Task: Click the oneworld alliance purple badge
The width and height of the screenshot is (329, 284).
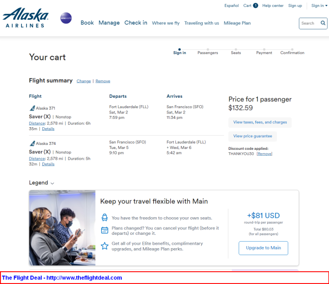Action: click(x=66, y=18)
